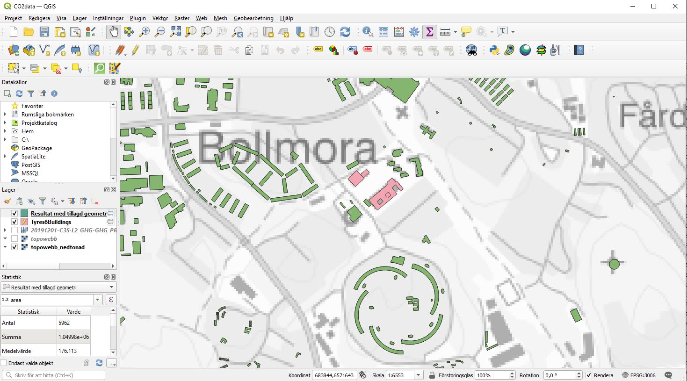Open the Vektor menu
The width and height of the screenshot is (687, 381).
click(160, 18)
